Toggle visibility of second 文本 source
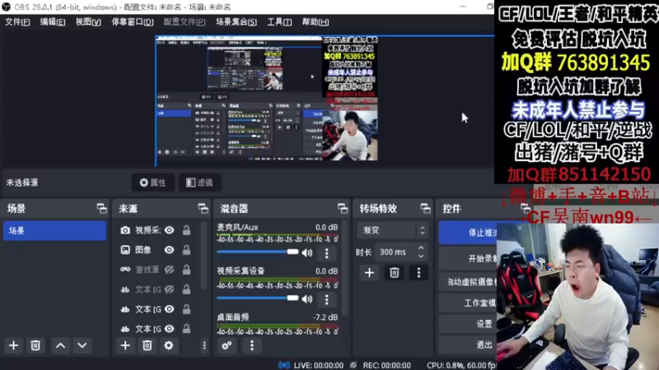 [x=170, y=309]
